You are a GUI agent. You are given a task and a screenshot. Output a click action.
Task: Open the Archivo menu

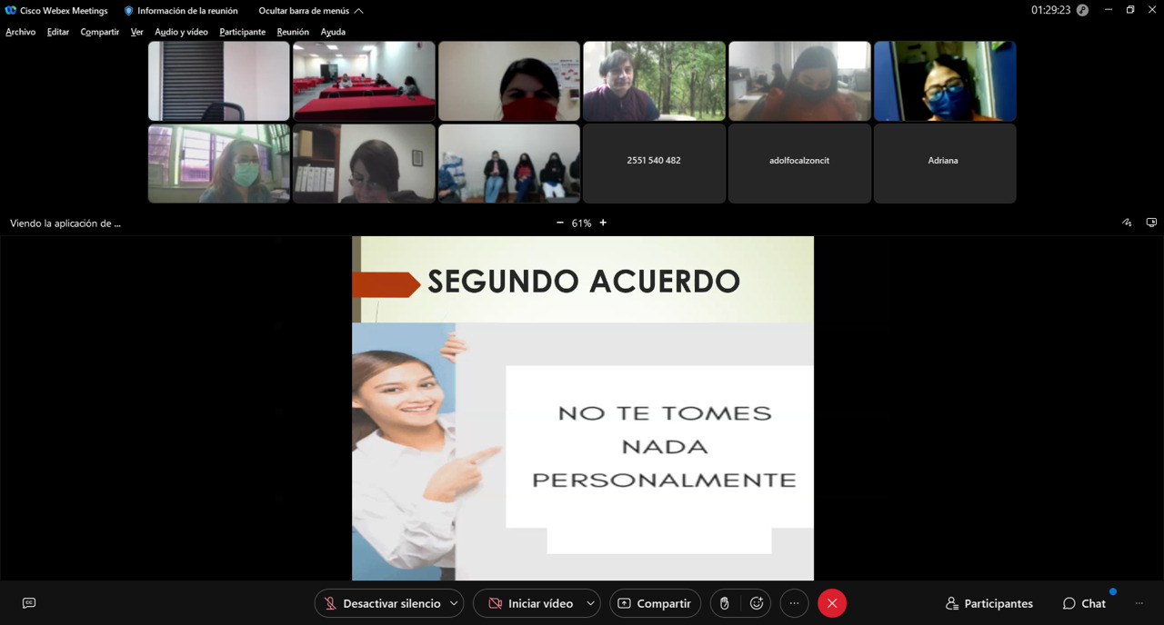[21, 32]
